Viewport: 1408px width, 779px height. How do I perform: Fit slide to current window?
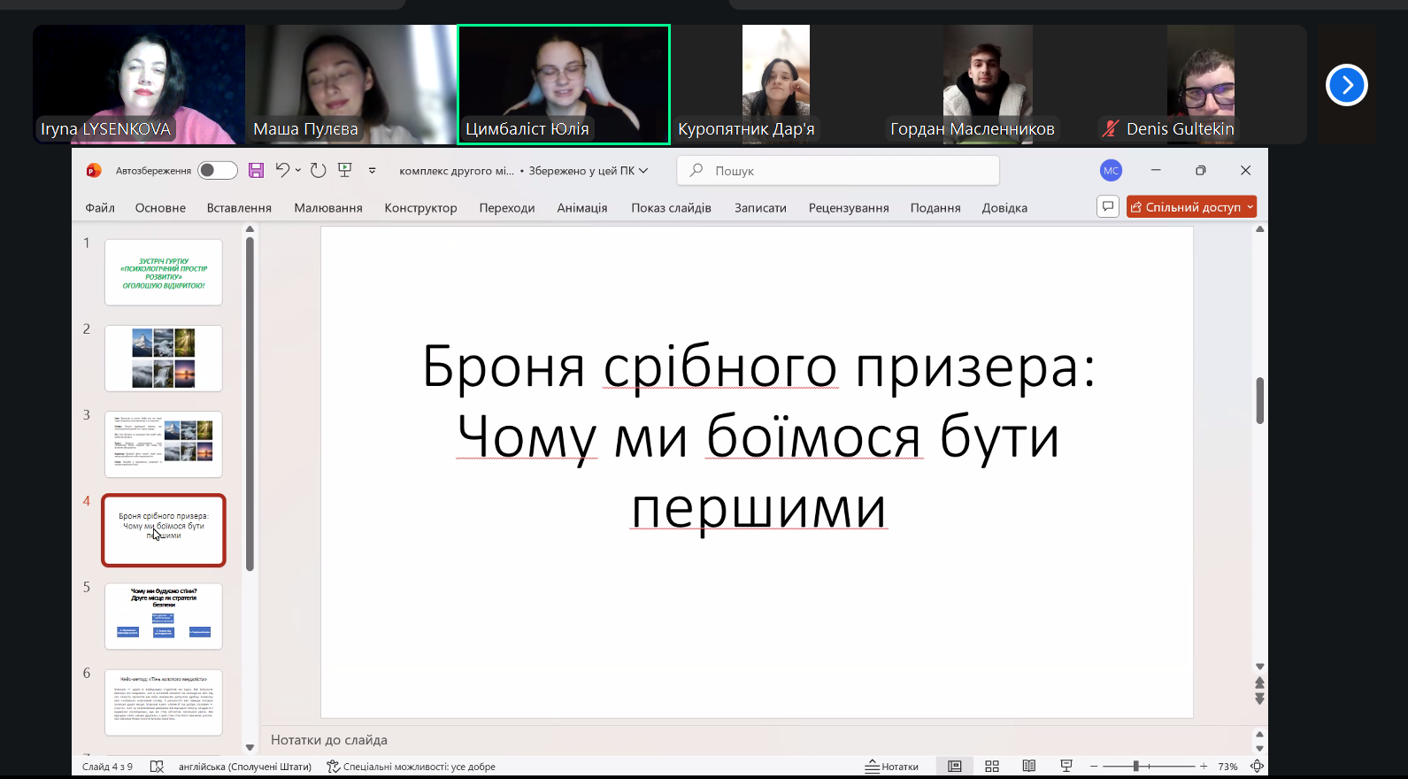point(1257,766)
